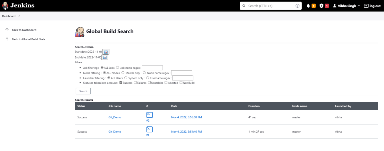The height and width of the screenshot is (151, 384).
Task: Open the Start date calendar picker
Action: tap(106, 52)
